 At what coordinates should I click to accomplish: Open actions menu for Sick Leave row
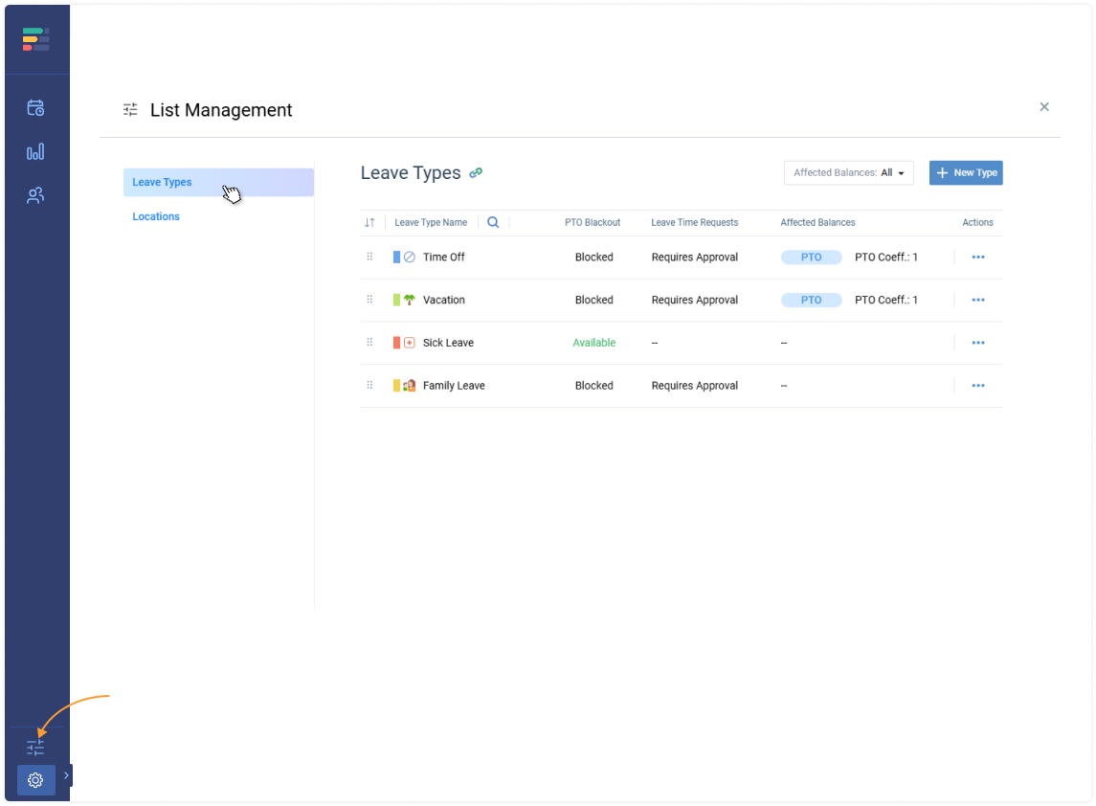(x=977, y=343)
